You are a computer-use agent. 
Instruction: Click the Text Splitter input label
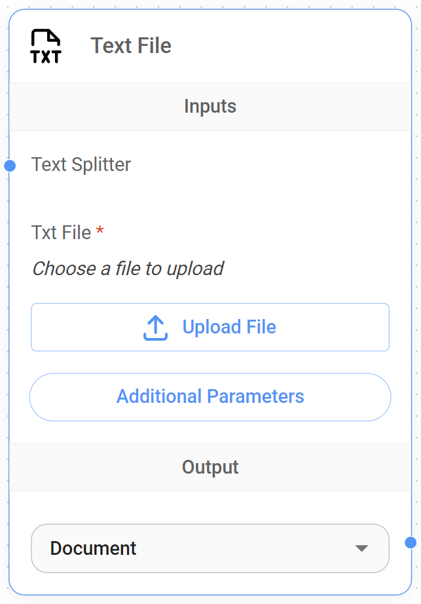pyautogui.click(x=81, y=165)
